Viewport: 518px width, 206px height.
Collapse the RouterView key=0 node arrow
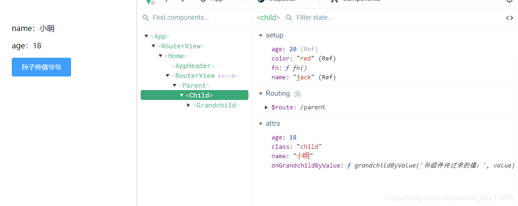point(167,76)
